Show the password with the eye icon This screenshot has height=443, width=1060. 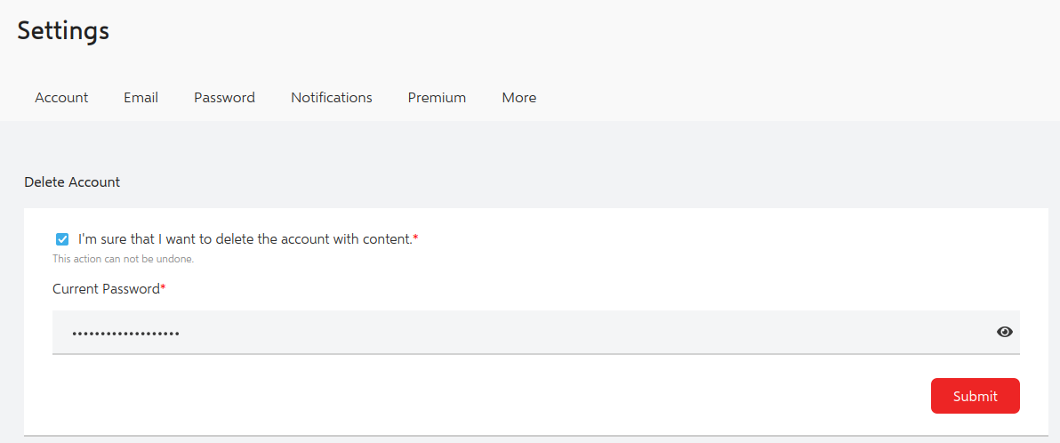coord(1005,332)
